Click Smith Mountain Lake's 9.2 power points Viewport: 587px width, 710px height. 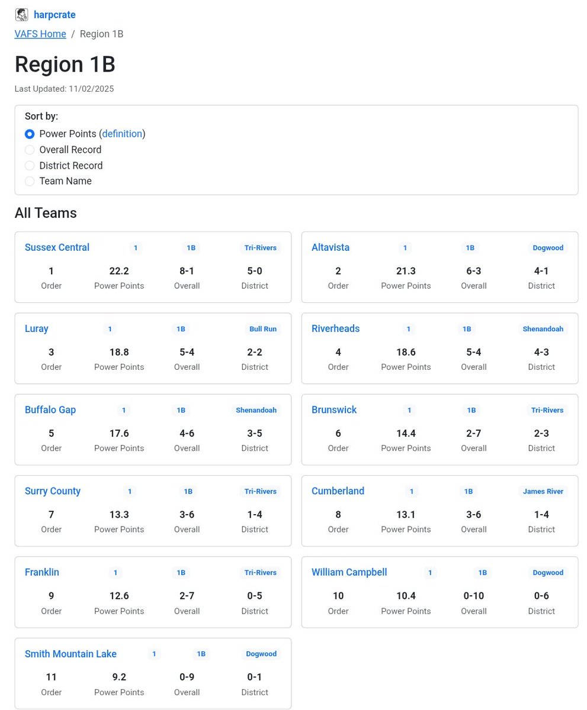[x=119, y=677]
